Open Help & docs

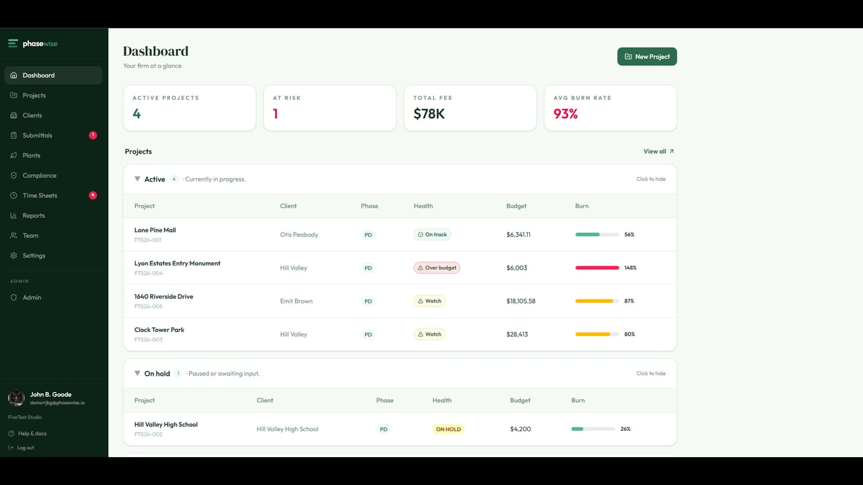[27, 433]
